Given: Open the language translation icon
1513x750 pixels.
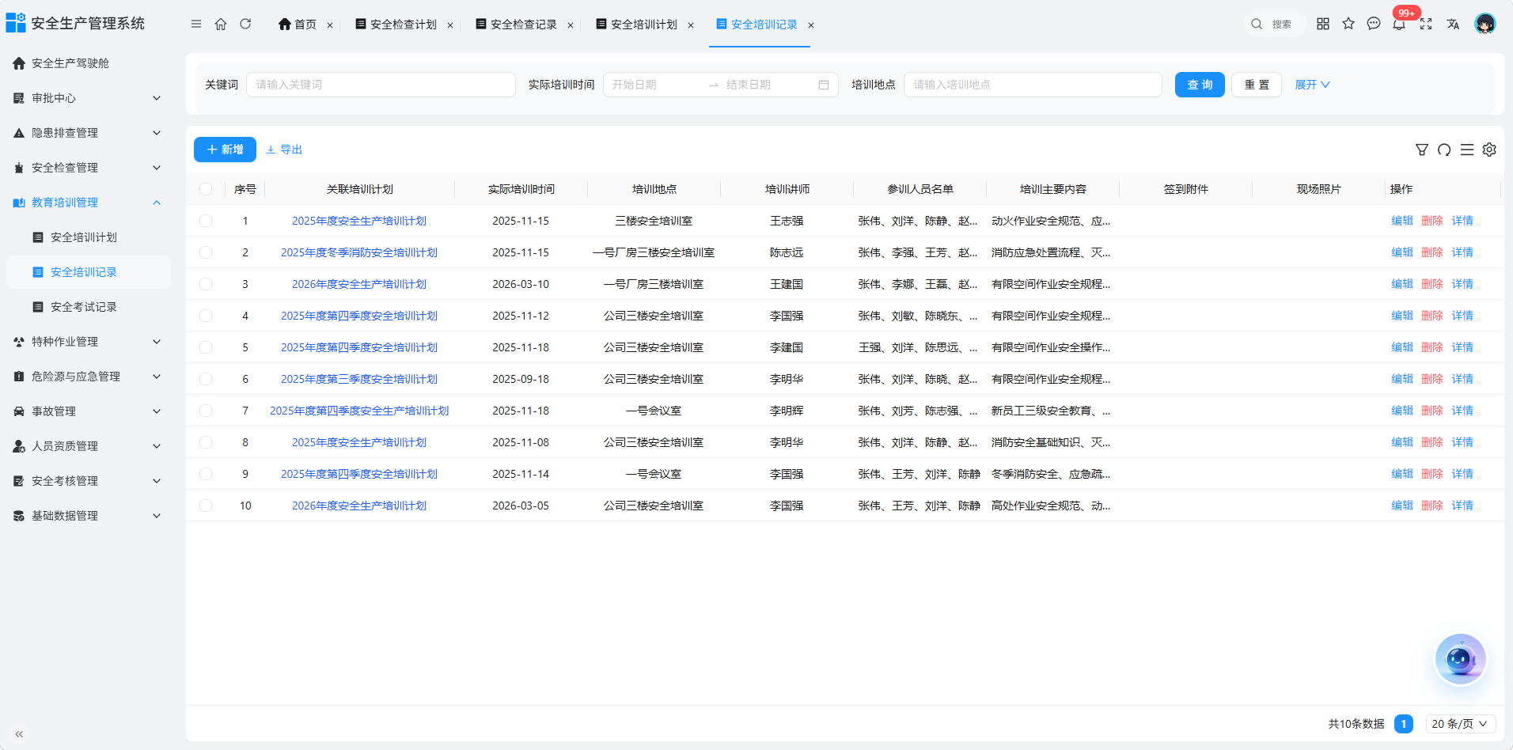Looking at the screenshot, I should coord(1453,24).
